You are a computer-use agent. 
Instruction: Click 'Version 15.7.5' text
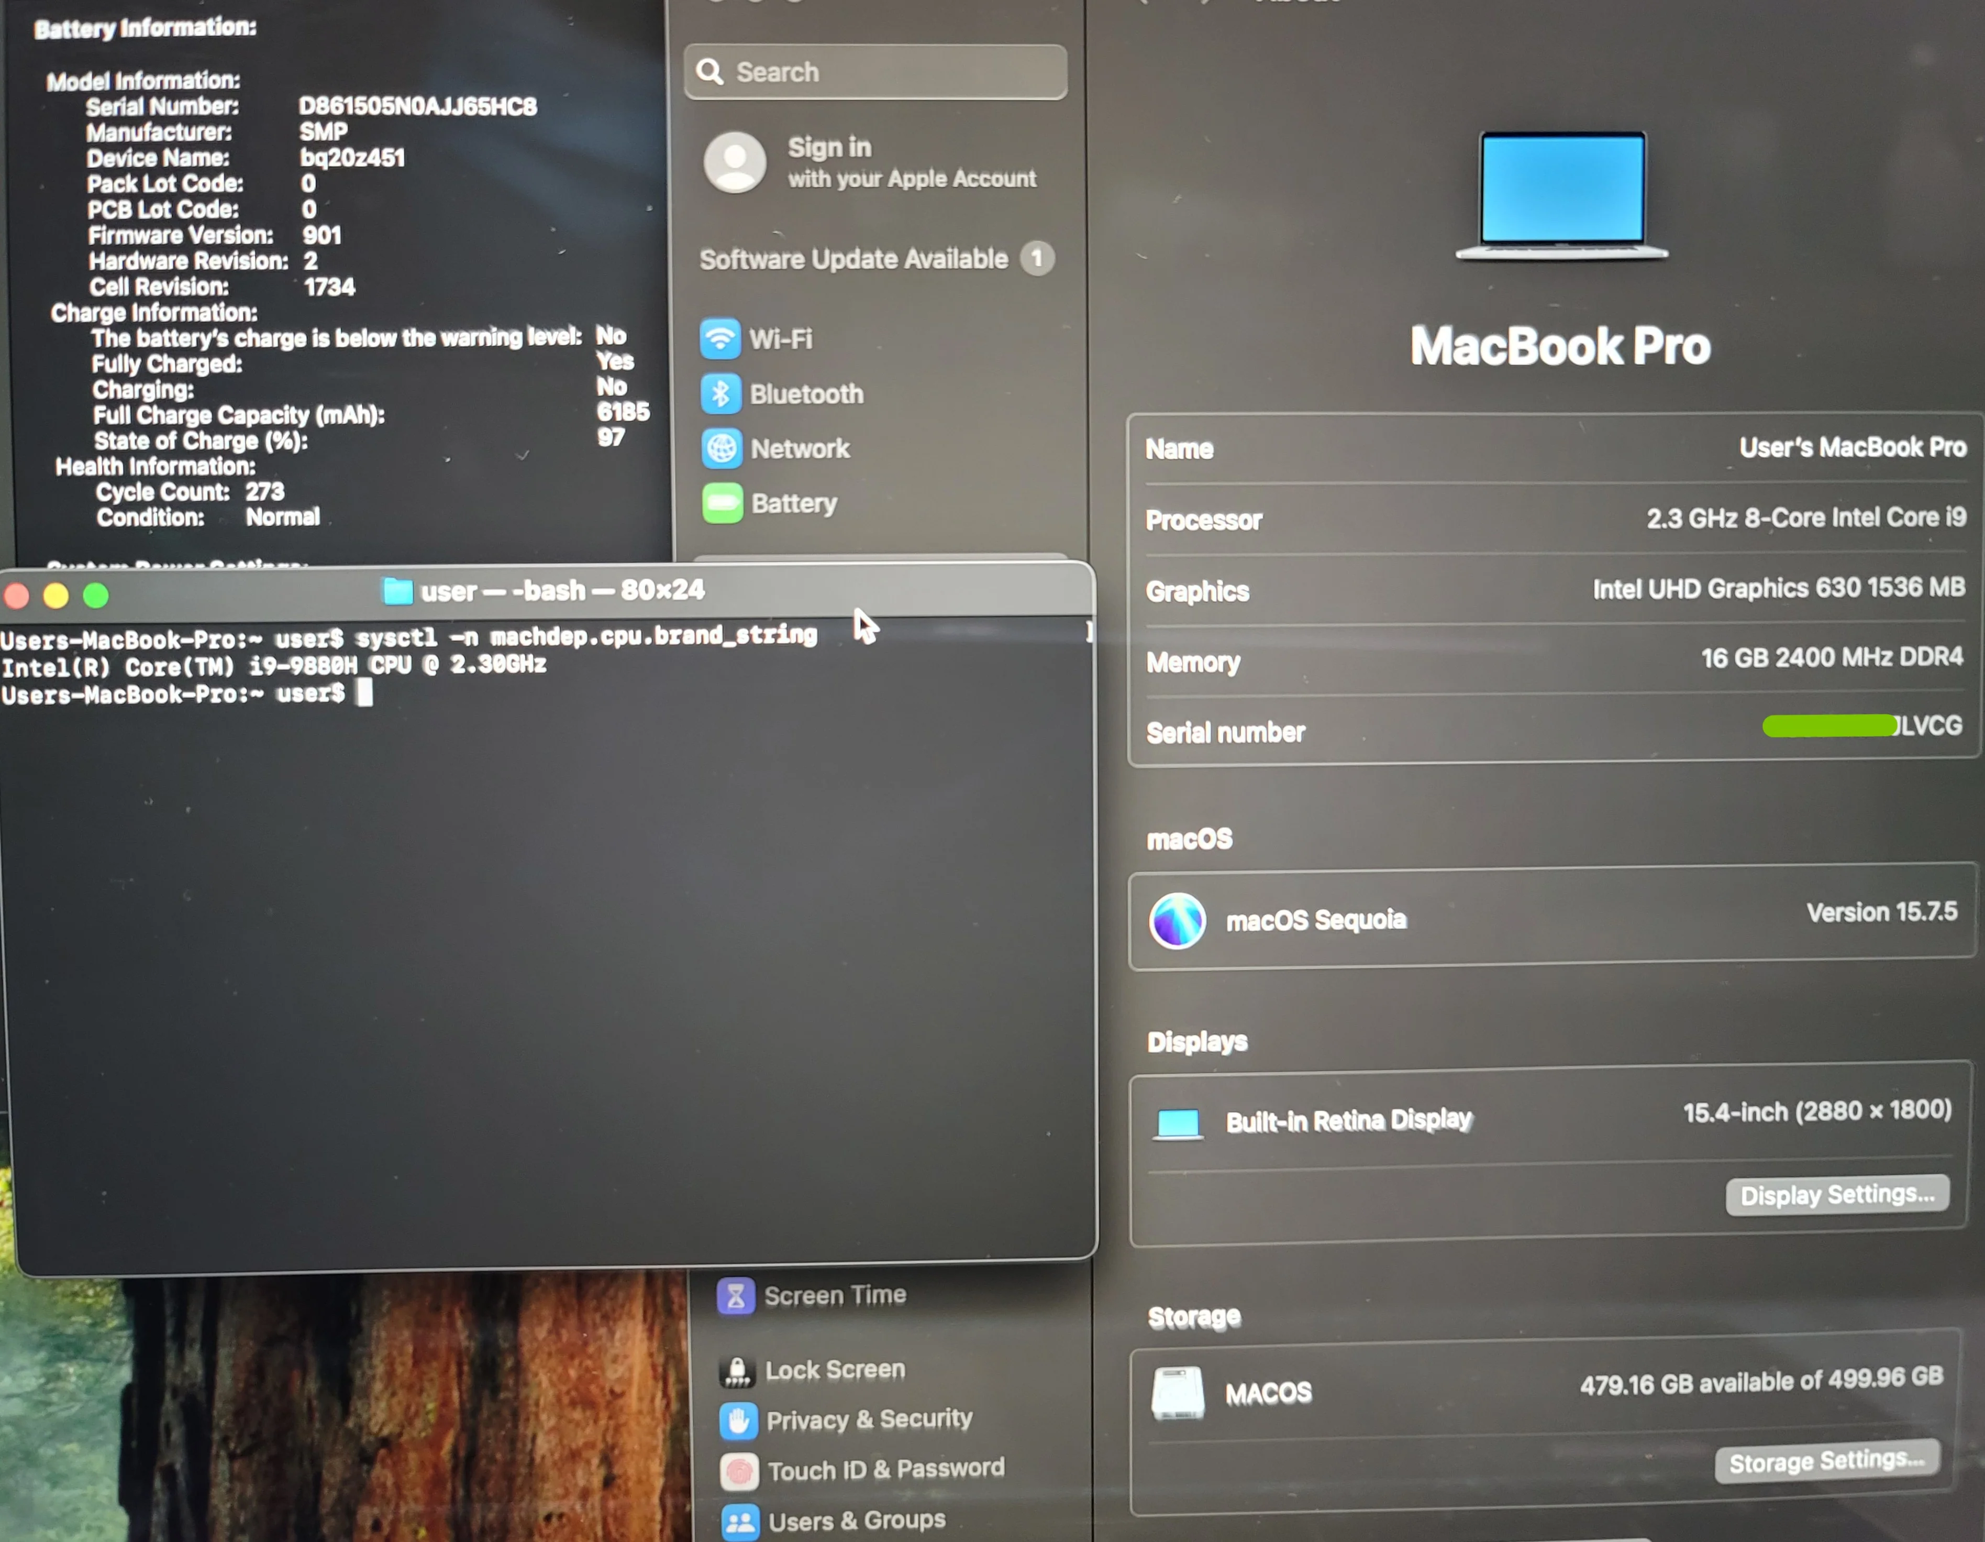1881,912
